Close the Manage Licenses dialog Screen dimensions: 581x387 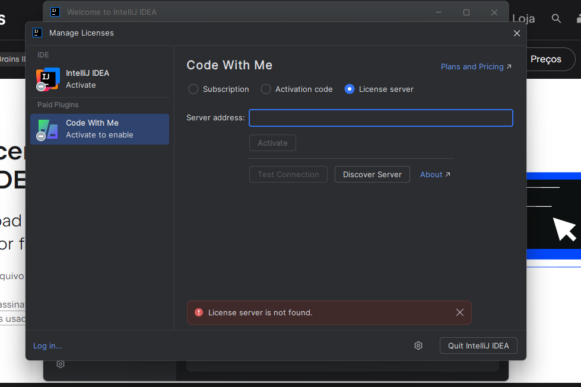(x=517, y=33)
